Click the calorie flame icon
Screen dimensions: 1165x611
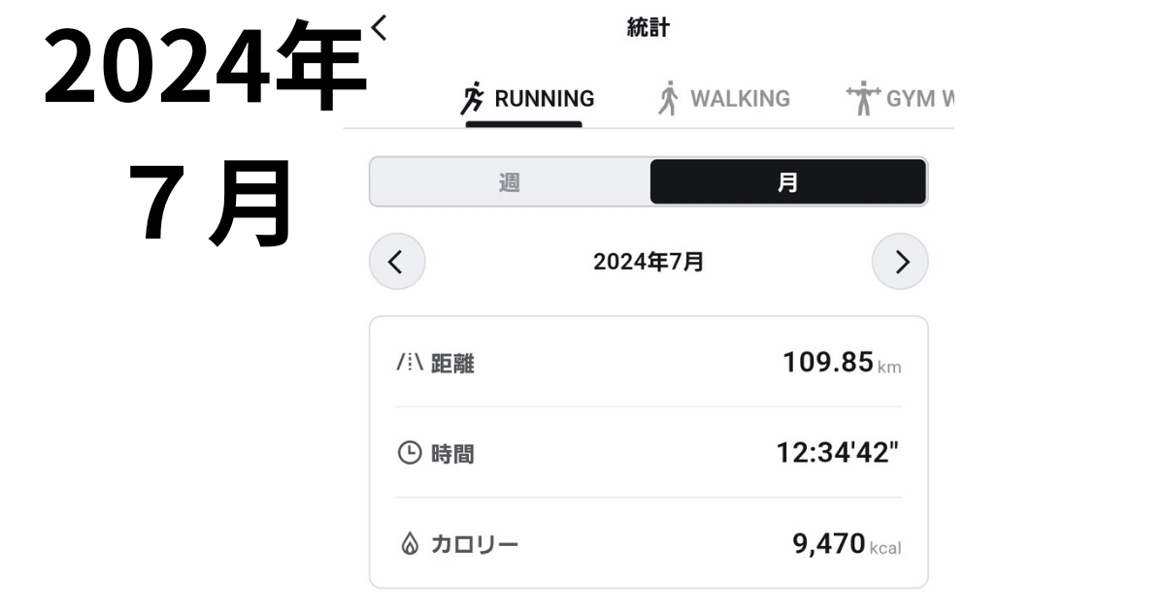point(410,544)
